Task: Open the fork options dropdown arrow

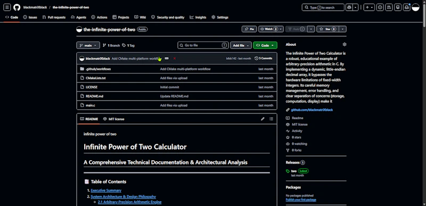Action: tap(312, 29)
